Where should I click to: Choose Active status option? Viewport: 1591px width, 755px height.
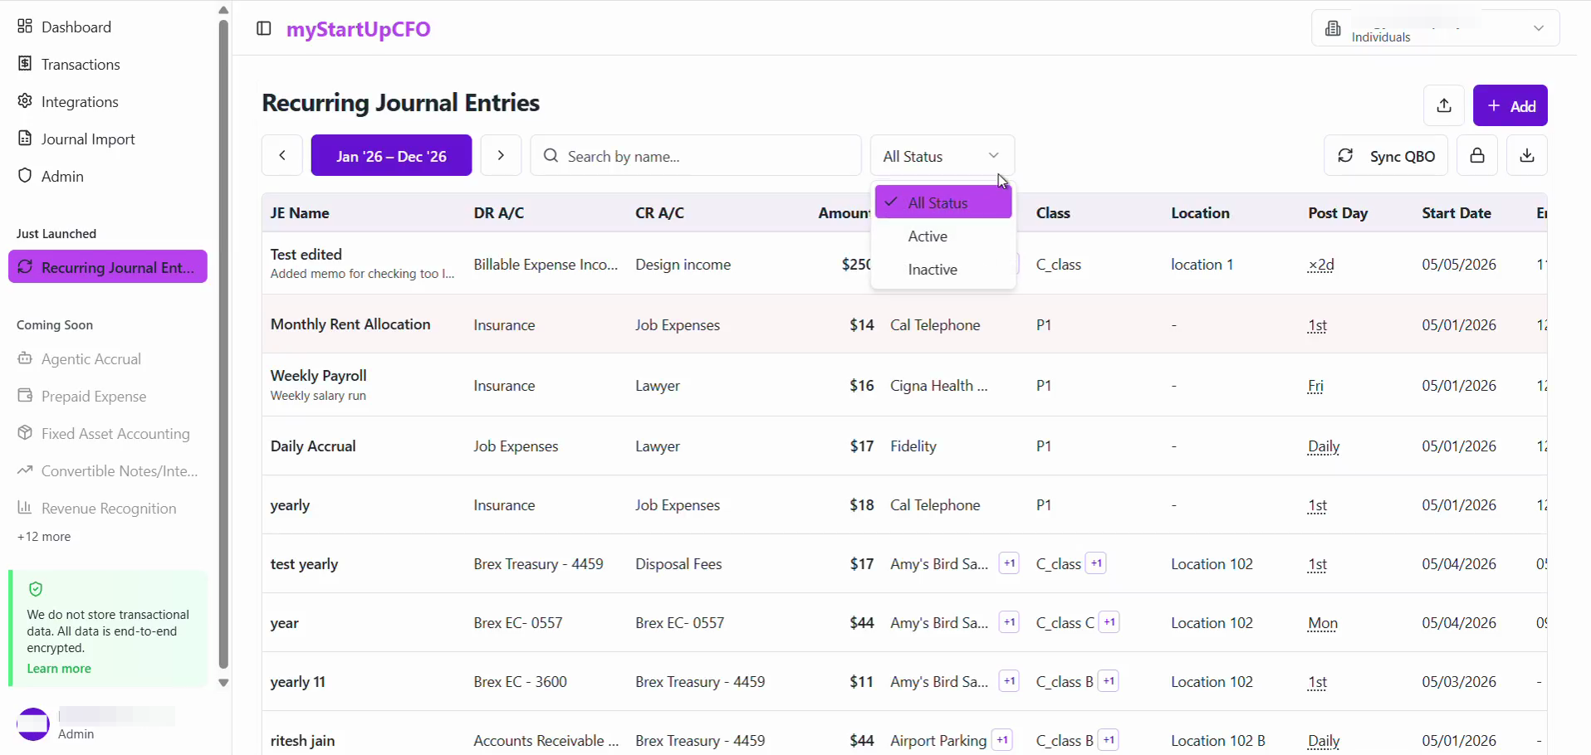tap(943, 236)
